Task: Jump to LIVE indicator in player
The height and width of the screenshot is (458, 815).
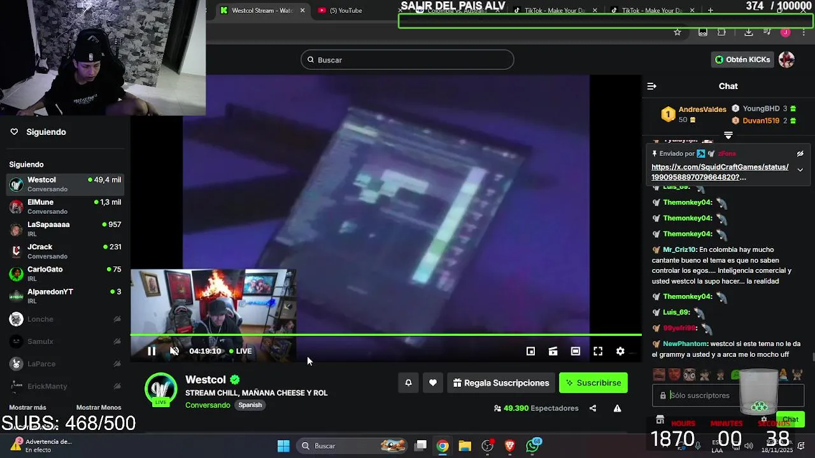Action: click(x=240, y=351)
